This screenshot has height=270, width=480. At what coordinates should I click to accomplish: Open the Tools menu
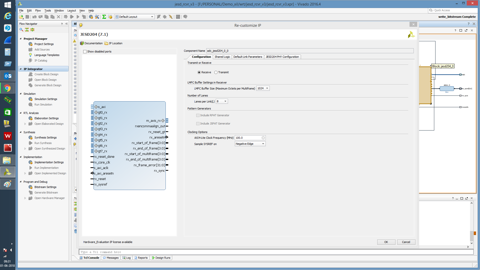point(47,10)
